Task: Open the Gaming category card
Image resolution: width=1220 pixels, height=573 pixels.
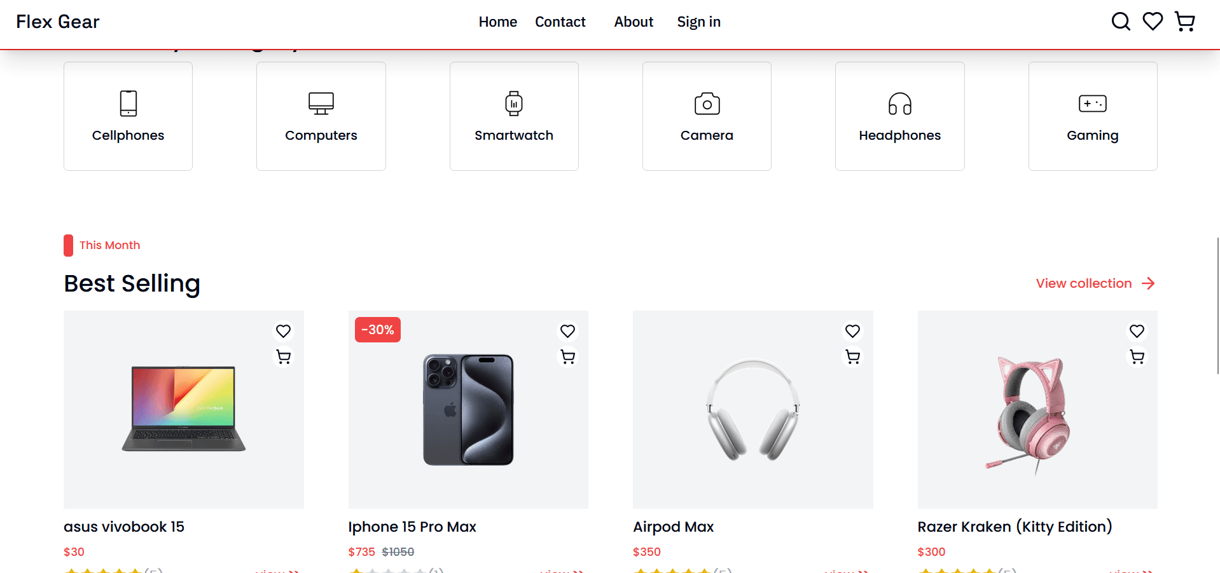Action: 1093,116
